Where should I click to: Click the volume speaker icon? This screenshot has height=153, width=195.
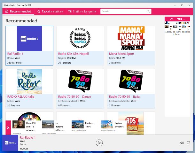point(182,143)
